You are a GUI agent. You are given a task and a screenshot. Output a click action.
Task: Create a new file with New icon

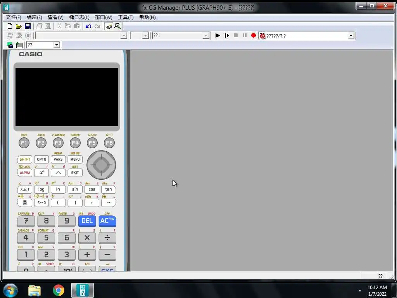point(10,26)
